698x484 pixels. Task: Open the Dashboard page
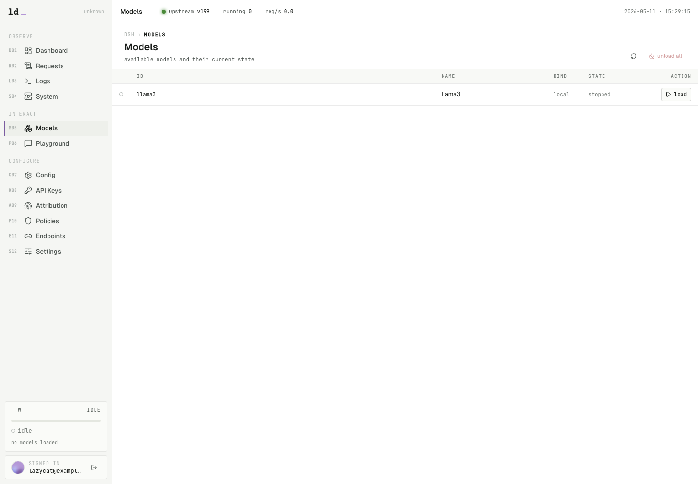tap(56, 51)
